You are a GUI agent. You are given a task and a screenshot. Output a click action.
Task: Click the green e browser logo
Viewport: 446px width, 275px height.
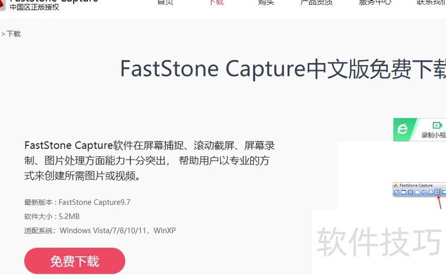click(x=403, y=130)
